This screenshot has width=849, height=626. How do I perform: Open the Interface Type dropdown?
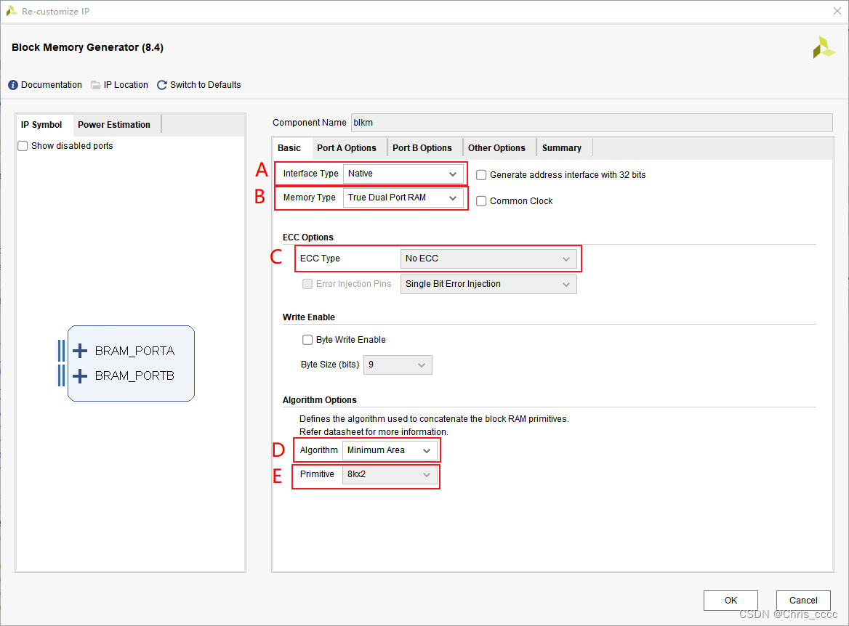pyautogui.click(x=403, y=174)
